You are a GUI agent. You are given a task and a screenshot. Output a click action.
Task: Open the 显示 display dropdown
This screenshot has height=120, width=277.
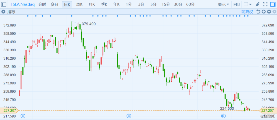tap(223, 4)
